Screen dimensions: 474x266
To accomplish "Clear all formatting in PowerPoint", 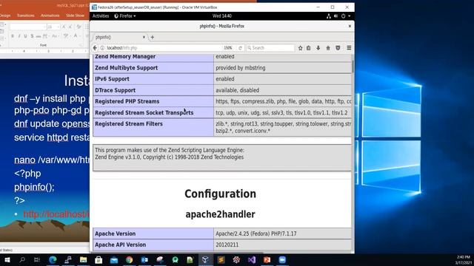I will click(x=79, y=27).
